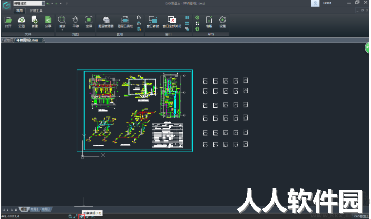Click the four-squares grid help icon
371x219 pixels.
click(197, 23)
